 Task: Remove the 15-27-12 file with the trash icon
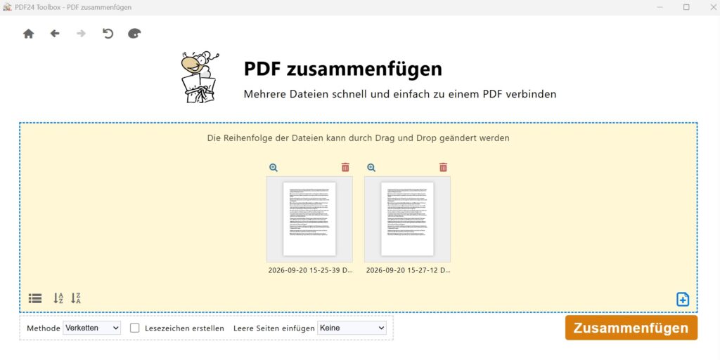click(x=443, y=167)
